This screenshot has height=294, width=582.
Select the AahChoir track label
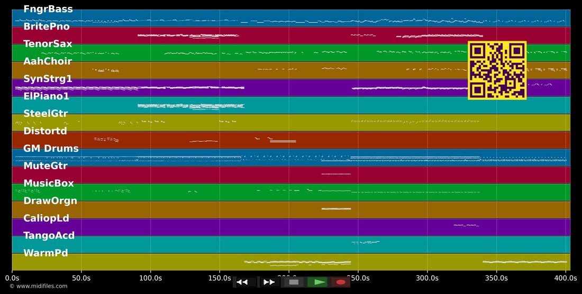(48, 61)
